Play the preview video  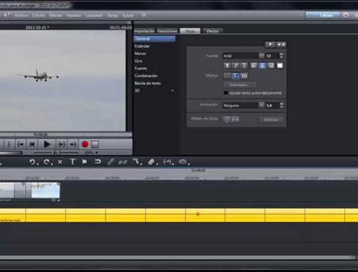[47, 145]
